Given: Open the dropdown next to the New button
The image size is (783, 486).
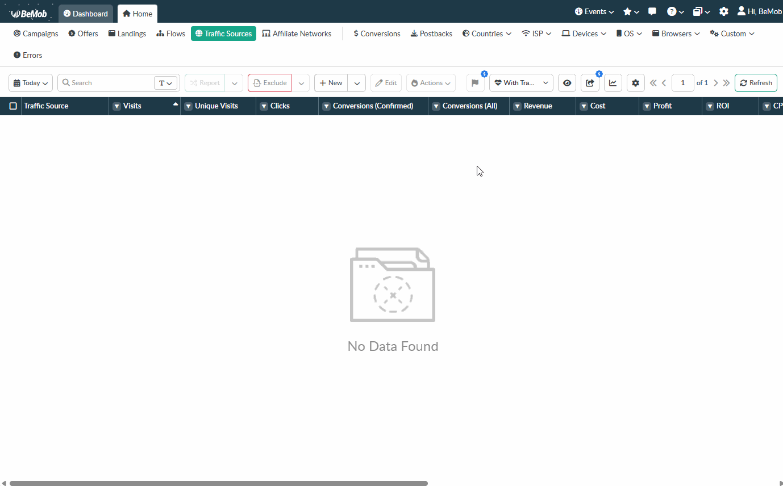Looking at the screenshot, I should pos(357,83).
